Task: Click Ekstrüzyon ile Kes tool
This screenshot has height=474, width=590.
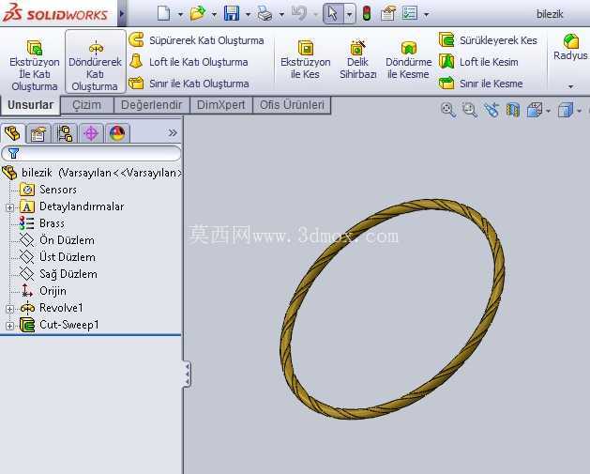Action: (x=305, y=59)
